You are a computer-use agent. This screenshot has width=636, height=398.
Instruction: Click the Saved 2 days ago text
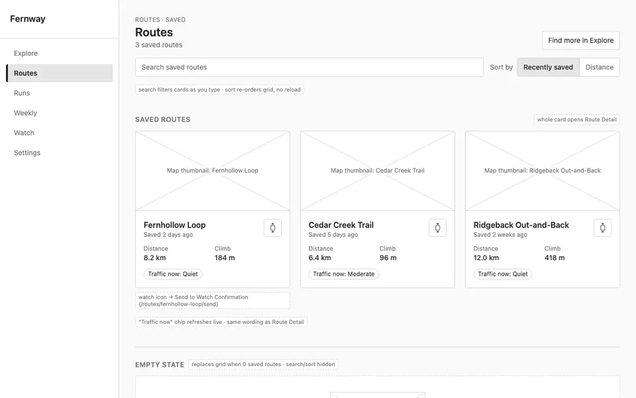pyautogui.click(x=168, y=235)
